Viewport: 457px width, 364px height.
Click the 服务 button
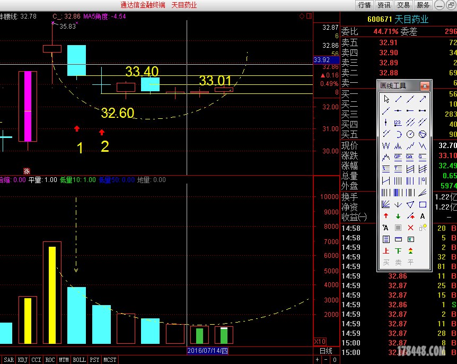pyautogui.click(x=423, y=5)
